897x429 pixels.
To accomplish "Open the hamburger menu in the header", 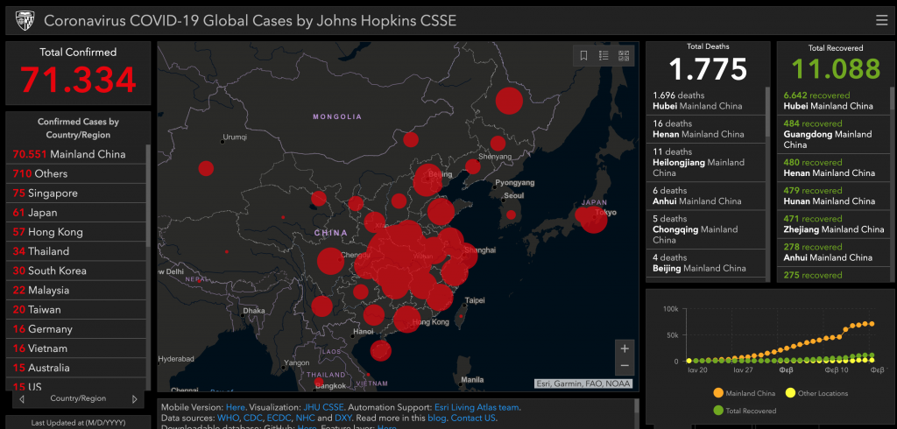I will (880, 20).
